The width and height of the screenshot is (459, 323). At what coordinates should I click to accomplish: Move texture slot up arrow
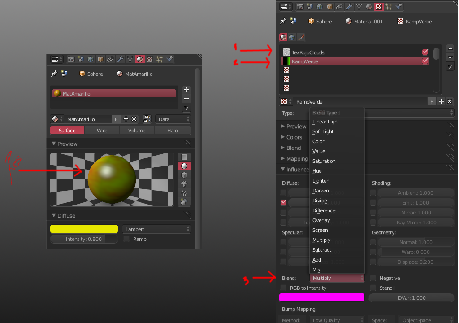point(450,48)
